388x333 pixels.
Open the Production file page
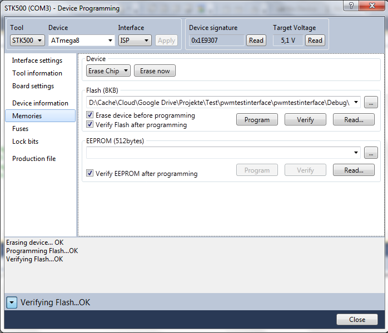[x=34, y=159]
